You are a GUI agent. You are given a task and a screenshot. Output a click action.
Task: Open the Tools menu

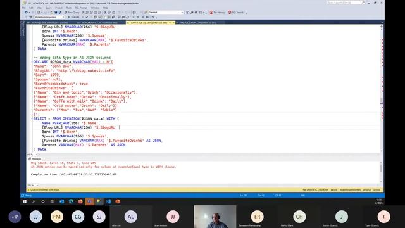click(69, 8)
